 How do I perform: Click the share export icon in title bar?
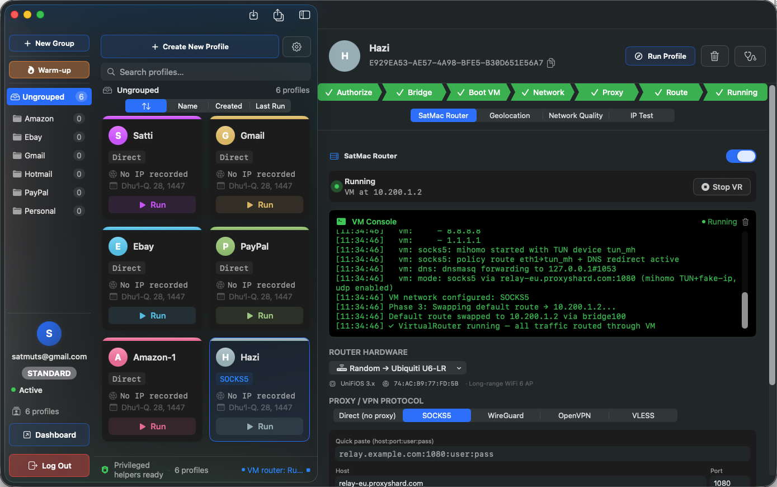pyautogui.click(x=279, y=15)
